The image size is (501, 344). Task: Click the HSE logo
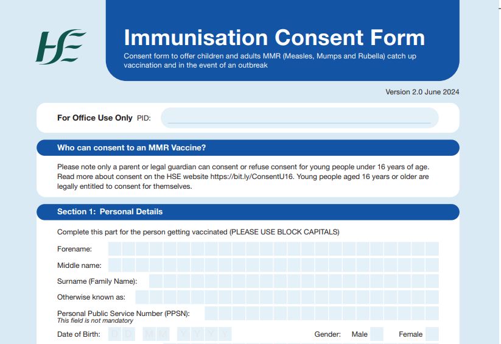click(61, 47)
